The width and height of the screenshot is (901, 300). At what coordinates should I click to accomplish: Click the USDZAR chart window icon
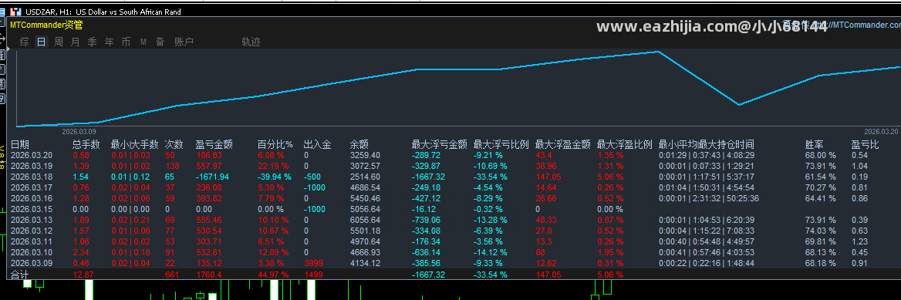[x=15, y=12]
